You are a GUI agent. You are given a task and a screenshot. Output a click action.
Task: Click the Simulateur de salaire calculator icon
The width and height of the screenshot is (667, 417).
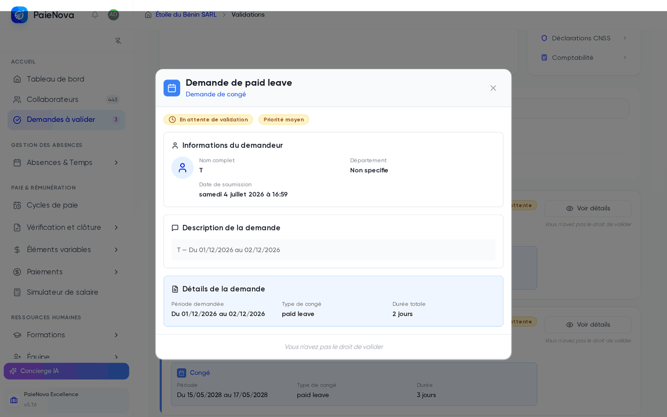click(x=17, y=292)
